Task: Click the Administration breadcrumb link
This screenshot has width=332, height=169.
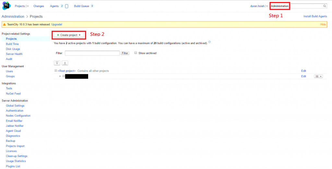Action: (x=13, y=17)
